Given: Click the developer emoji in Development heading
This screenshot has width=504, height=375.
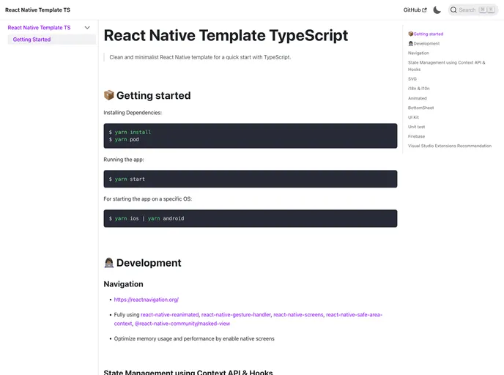Looking at the screenshot, I should tap(108, 263).
